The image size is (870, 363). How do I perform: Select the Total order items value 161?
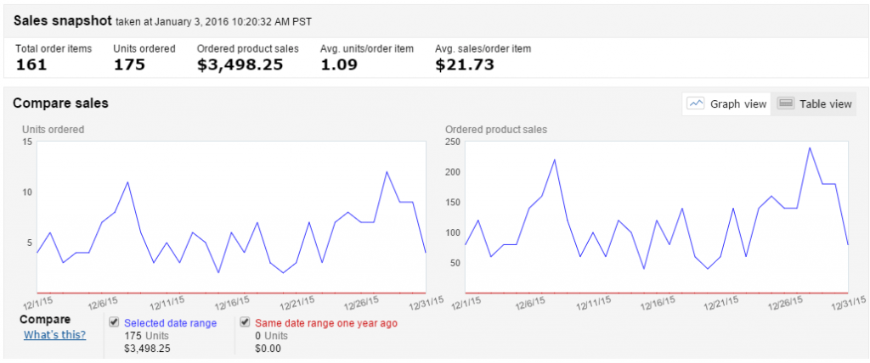(x=31, y=64)
